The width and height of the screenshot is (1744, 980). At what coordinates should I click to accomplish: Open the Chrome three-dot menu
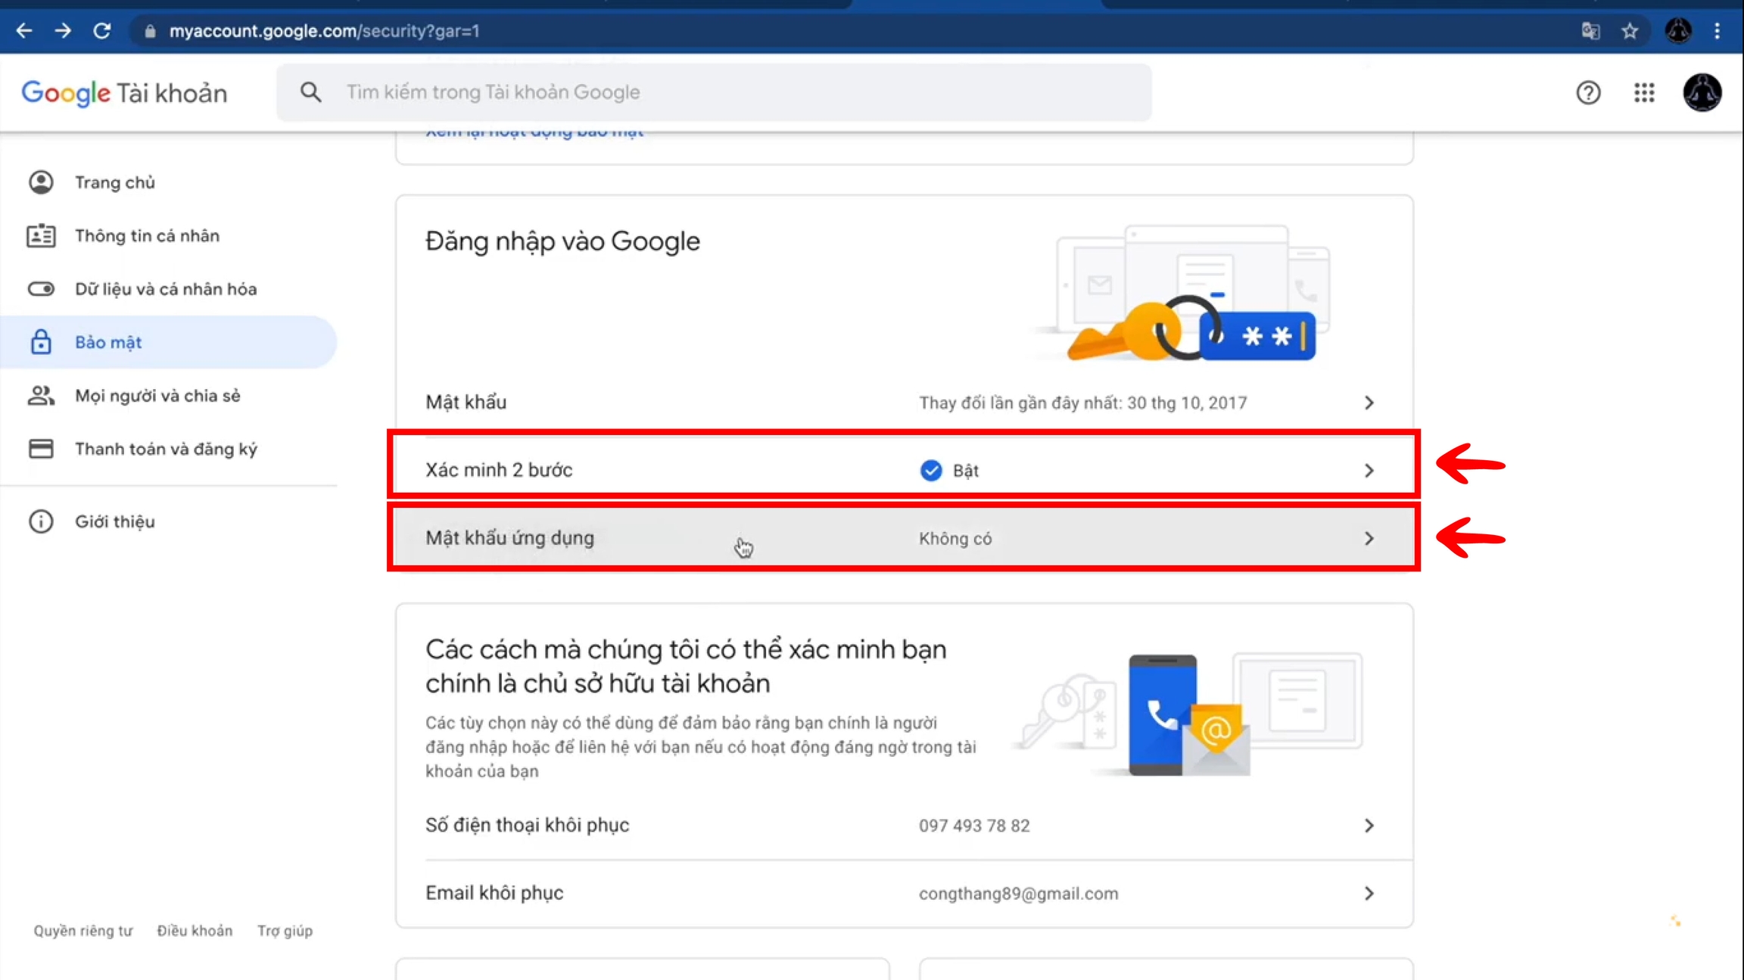tap(1717, 31)
